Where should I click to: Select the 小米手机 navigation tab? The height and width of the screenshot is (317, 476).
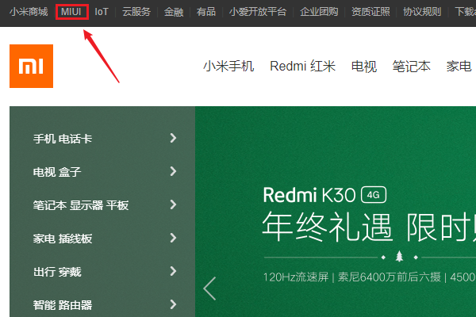click(x=228, y=67)
